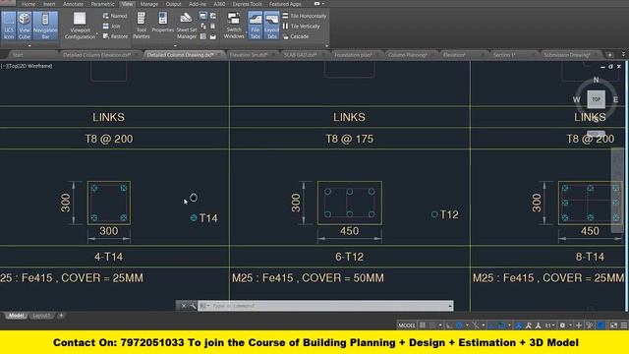629x354 pixels.
Task: Click the Join viewports button
Action: click(111, 27)
